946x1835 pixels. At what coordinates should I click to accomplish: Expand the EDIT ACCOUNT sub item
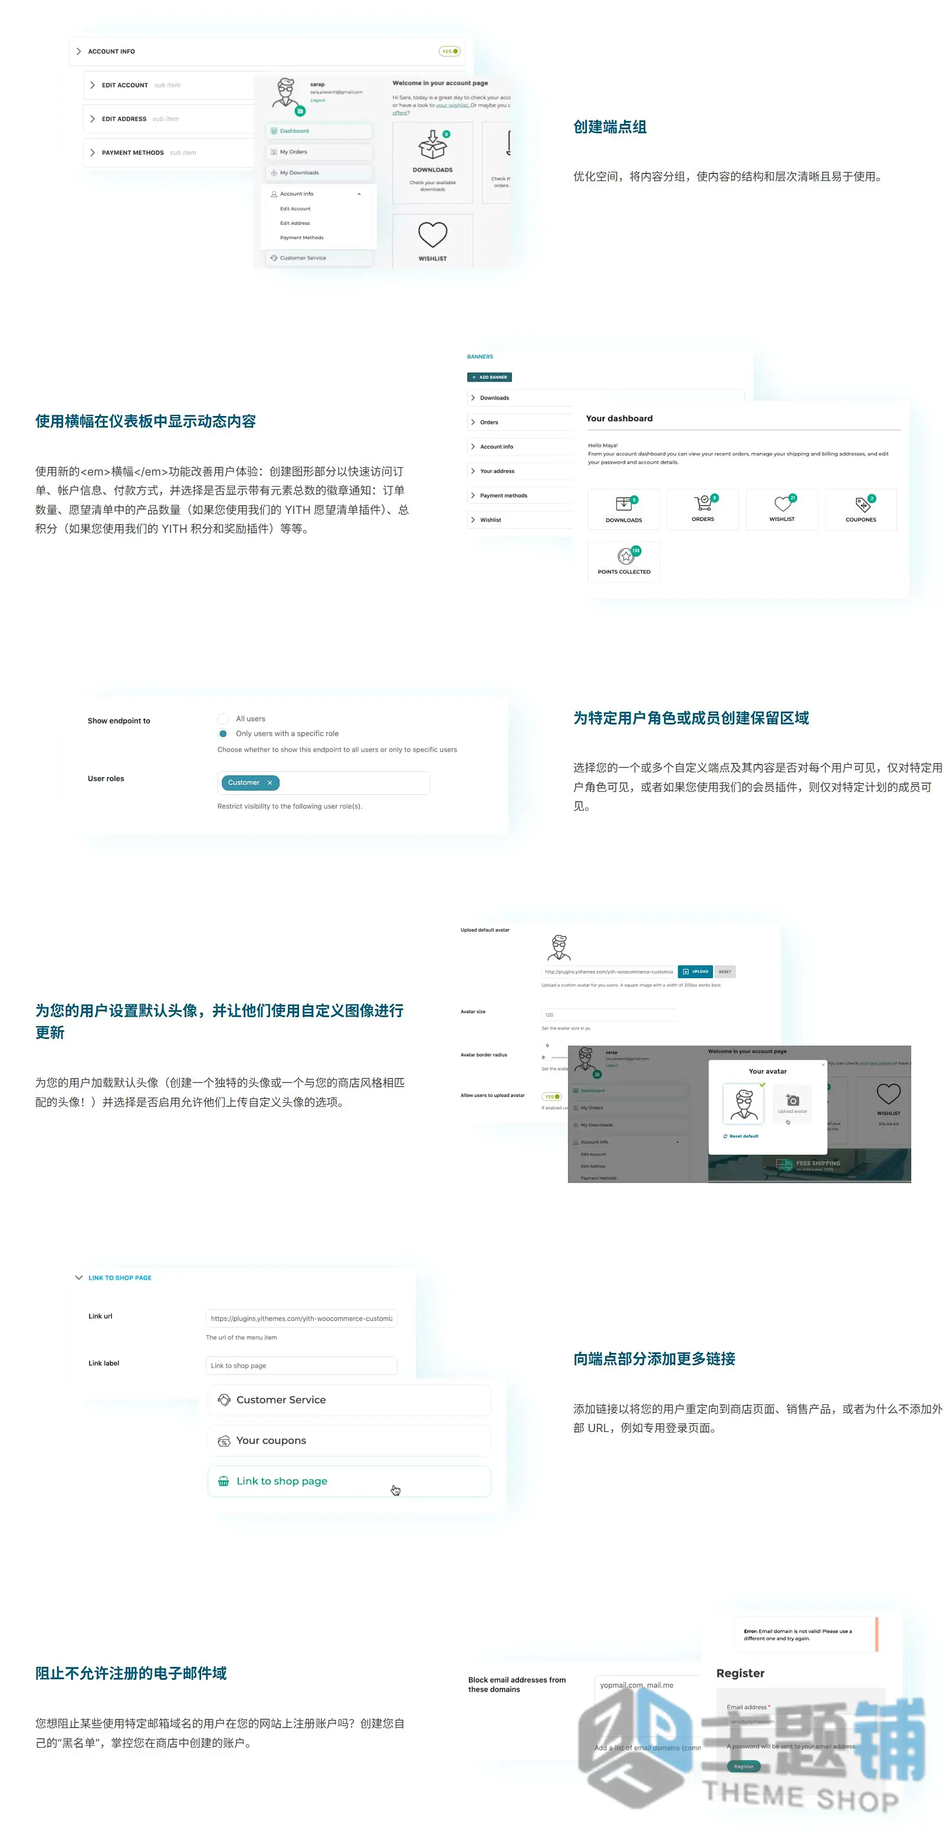pos(93,85)
